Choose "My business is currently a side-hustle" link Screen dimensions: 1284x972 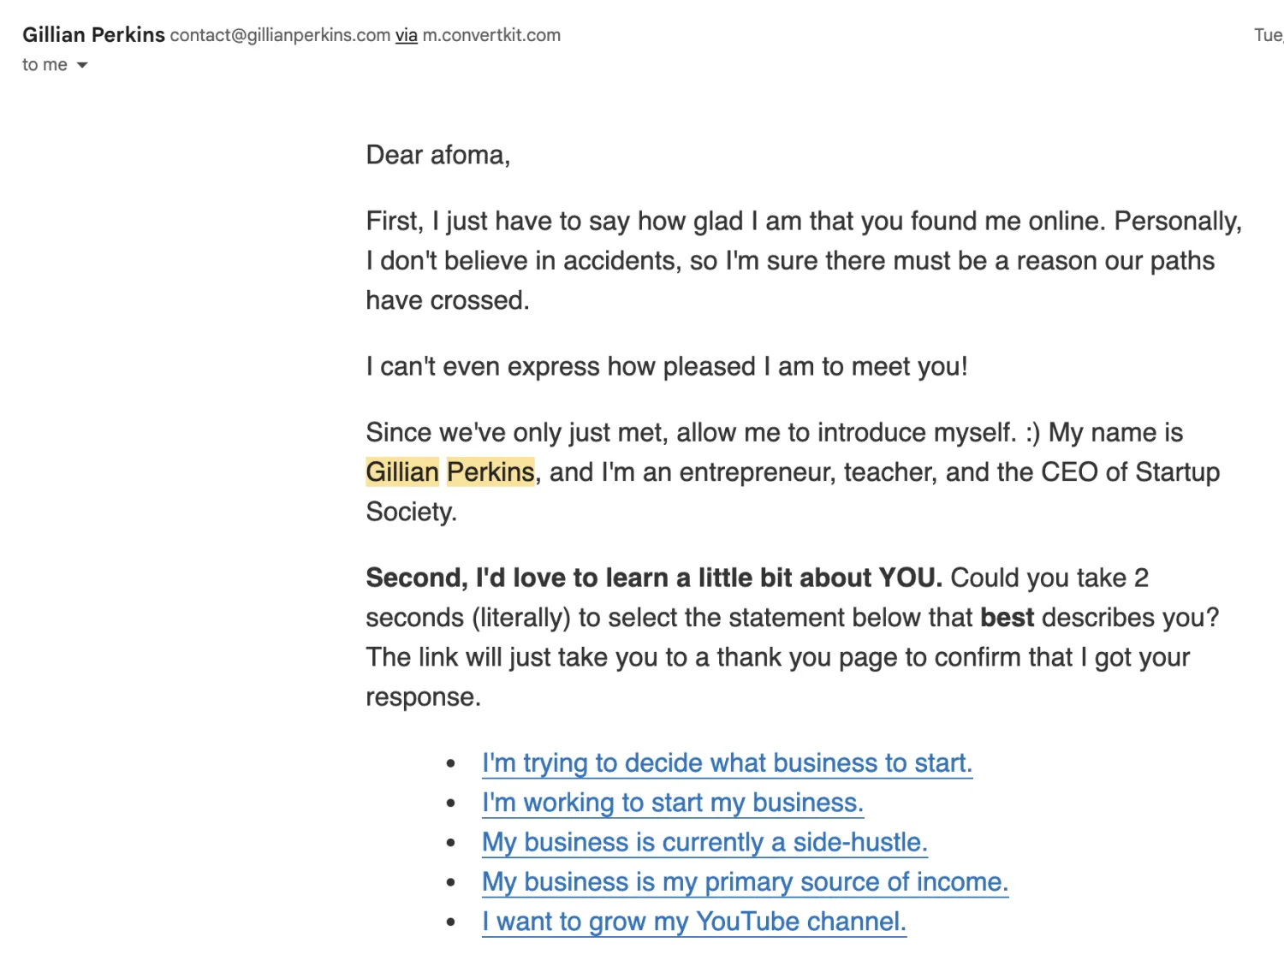pyautogui.click(x=704, y=842)
